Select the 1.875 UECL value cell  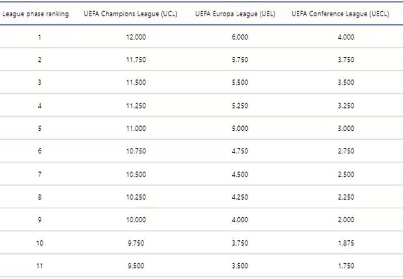coord(346,243)
